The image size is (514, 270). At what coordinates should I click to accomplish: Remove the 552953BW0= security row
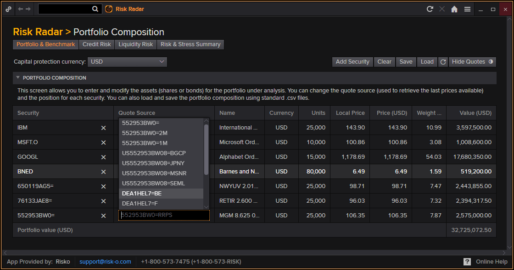pos(104,216)
